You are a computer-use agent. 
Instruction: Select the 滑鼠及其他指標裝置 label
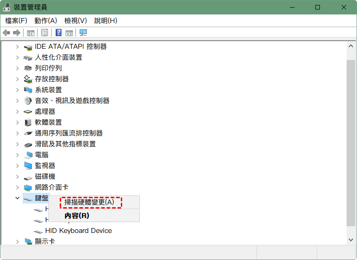tap(65, 144)
